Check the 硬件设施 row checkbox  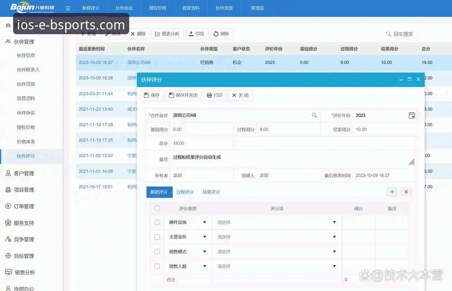point(157,222)
